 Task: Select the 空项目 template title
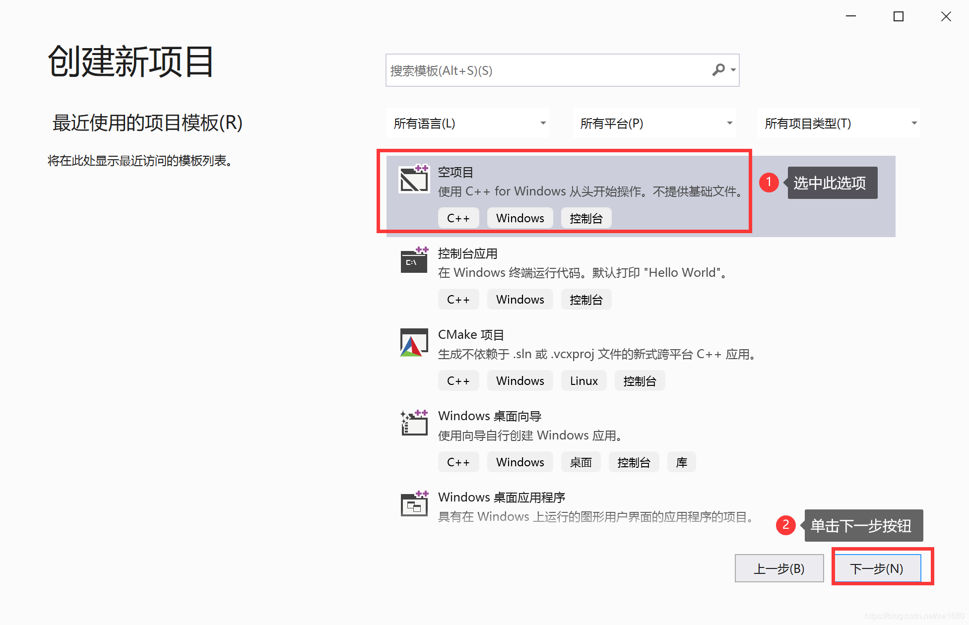[455, 173]
